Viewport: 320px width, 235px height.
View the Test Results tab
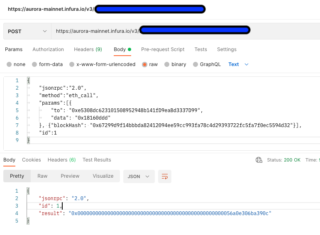(x=97, y=160)
